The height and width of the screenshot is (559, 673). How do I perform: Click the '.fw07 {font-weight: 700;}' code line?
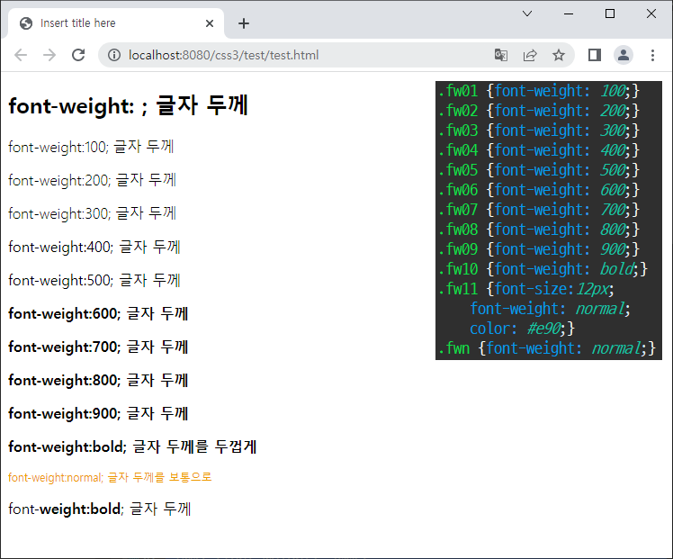(539, 210)
